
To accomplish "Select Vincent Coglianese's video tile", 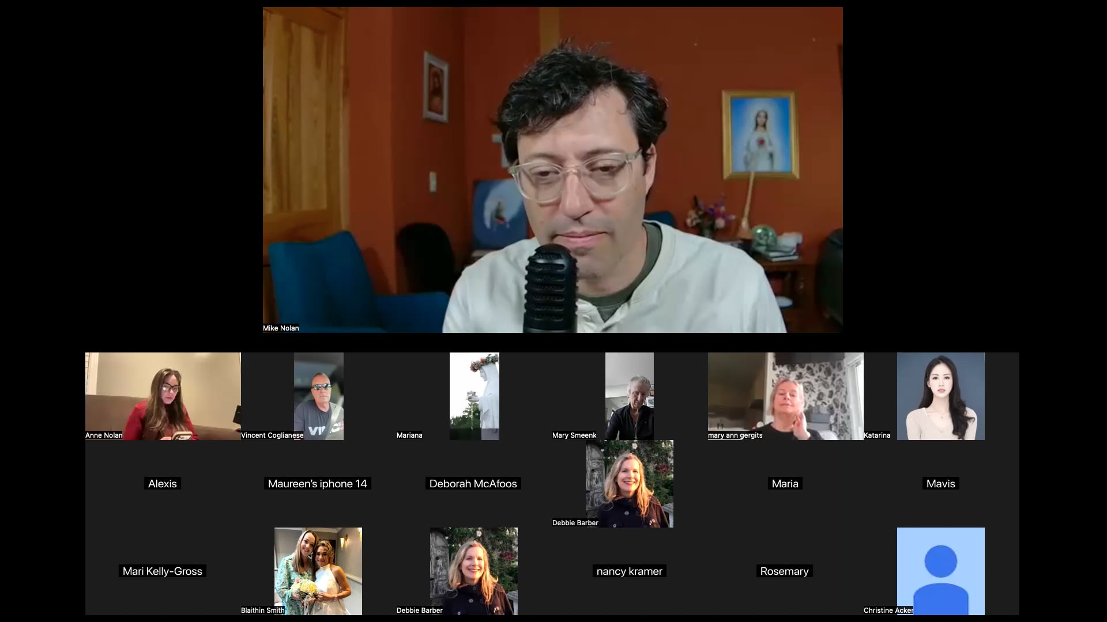I will click(x=318, y=396).
